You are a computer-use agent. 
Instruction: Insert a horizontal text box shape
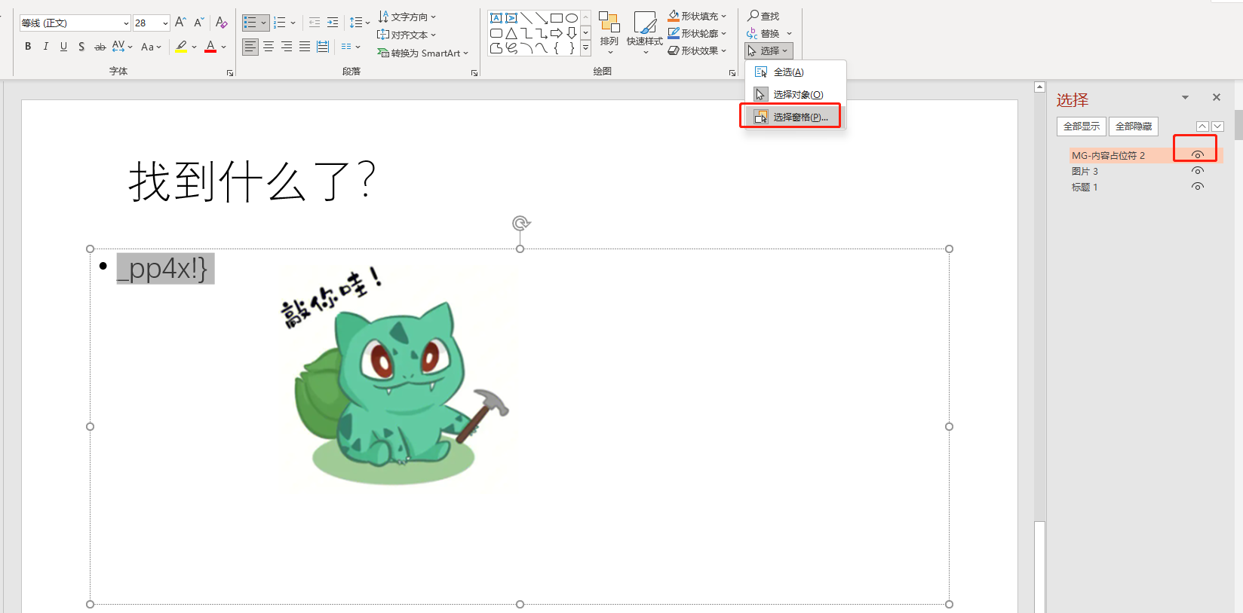(x=496, y=18)
